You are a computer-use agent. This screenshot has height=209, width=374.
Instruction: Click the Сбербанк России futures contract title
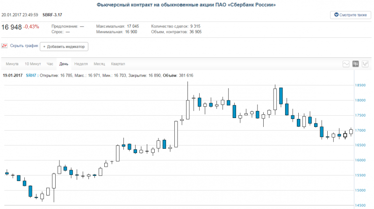(186, 5)
